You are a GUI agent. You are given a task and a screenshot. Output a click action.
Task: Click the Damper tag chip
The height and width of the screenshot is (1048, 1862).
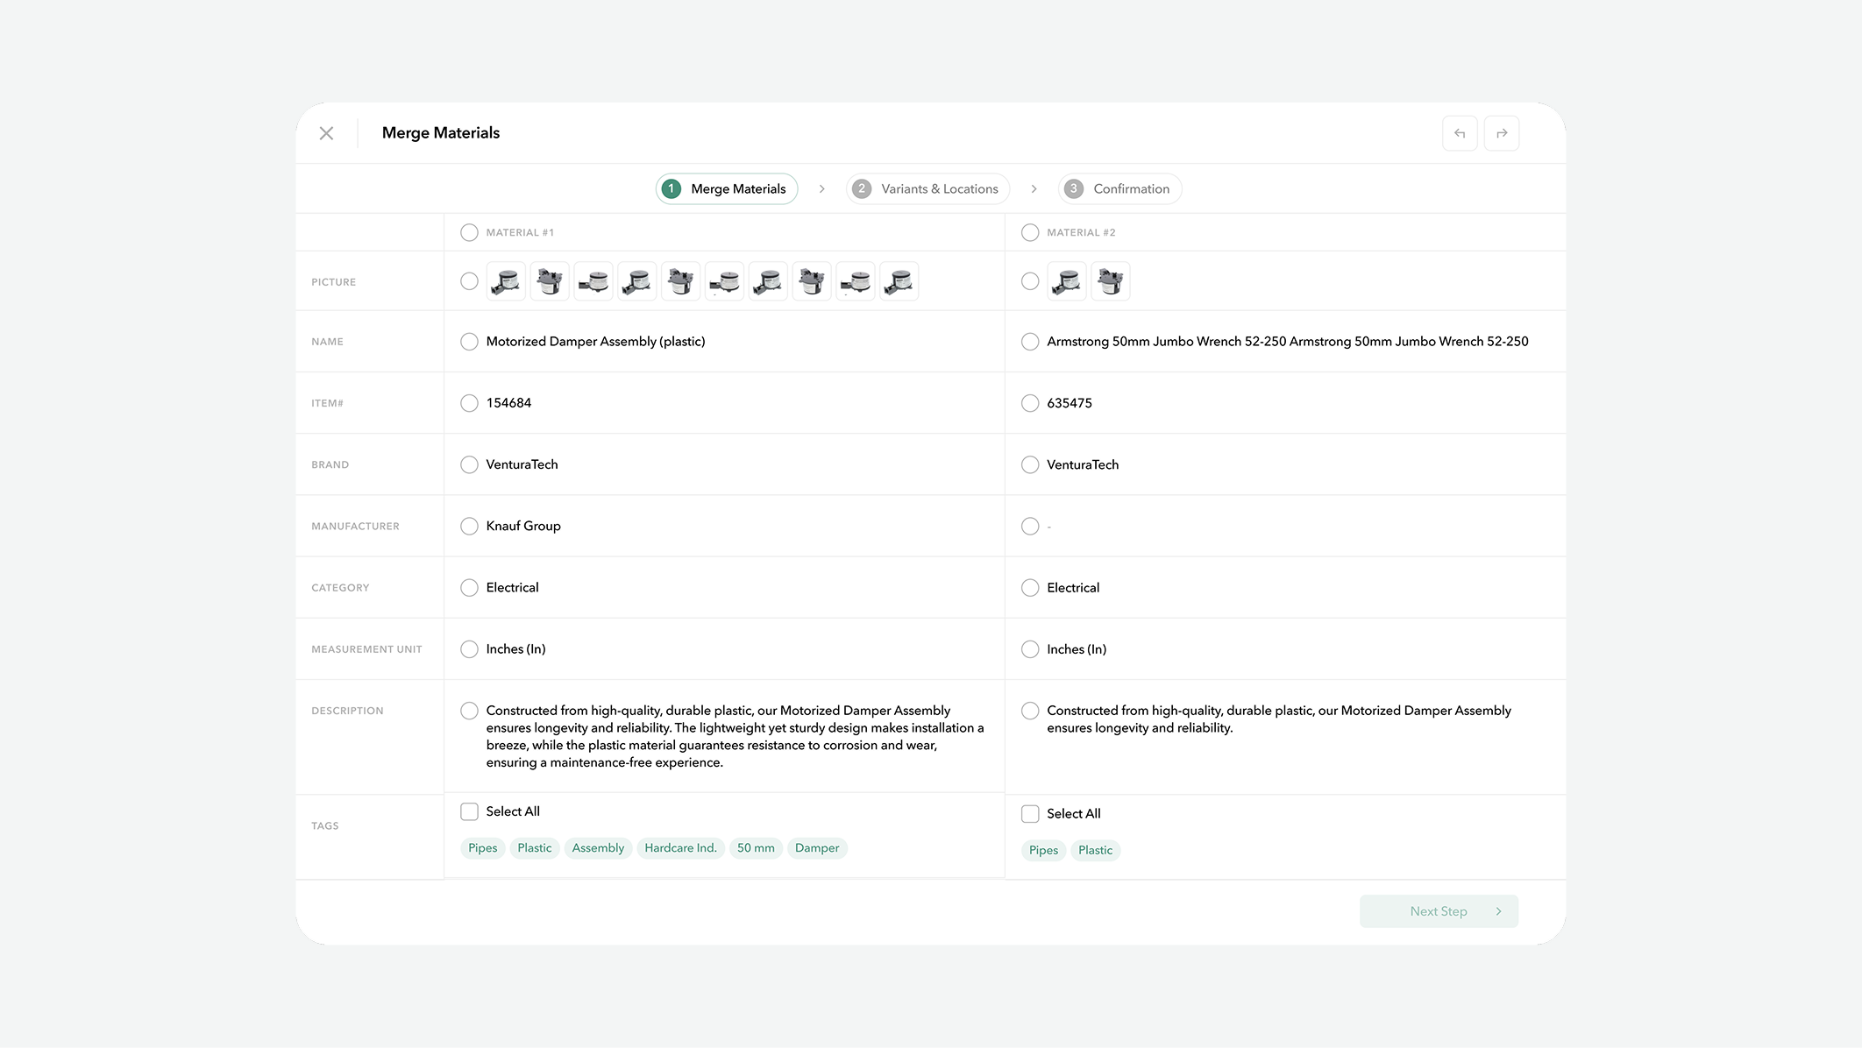817,848
